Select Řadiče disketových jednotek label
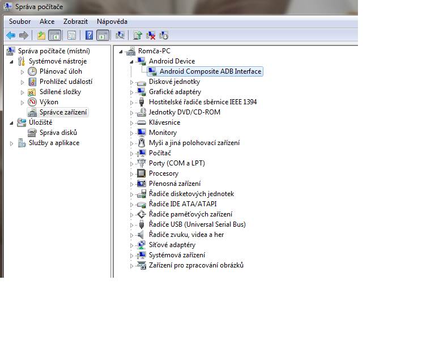Viewport: 435px width, 348px height. coord(191,194)
